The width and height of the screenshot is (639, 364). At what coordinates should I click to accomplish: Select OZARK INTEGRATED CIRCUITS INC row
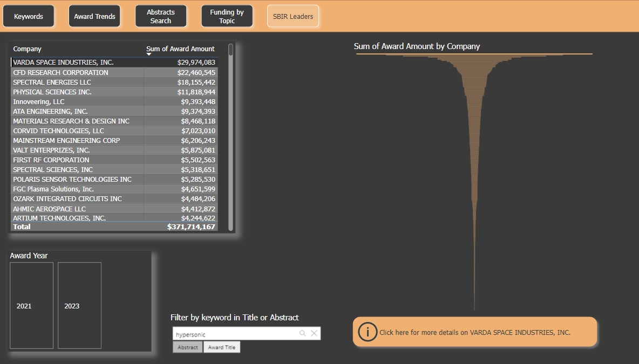[x=114, y=198]
